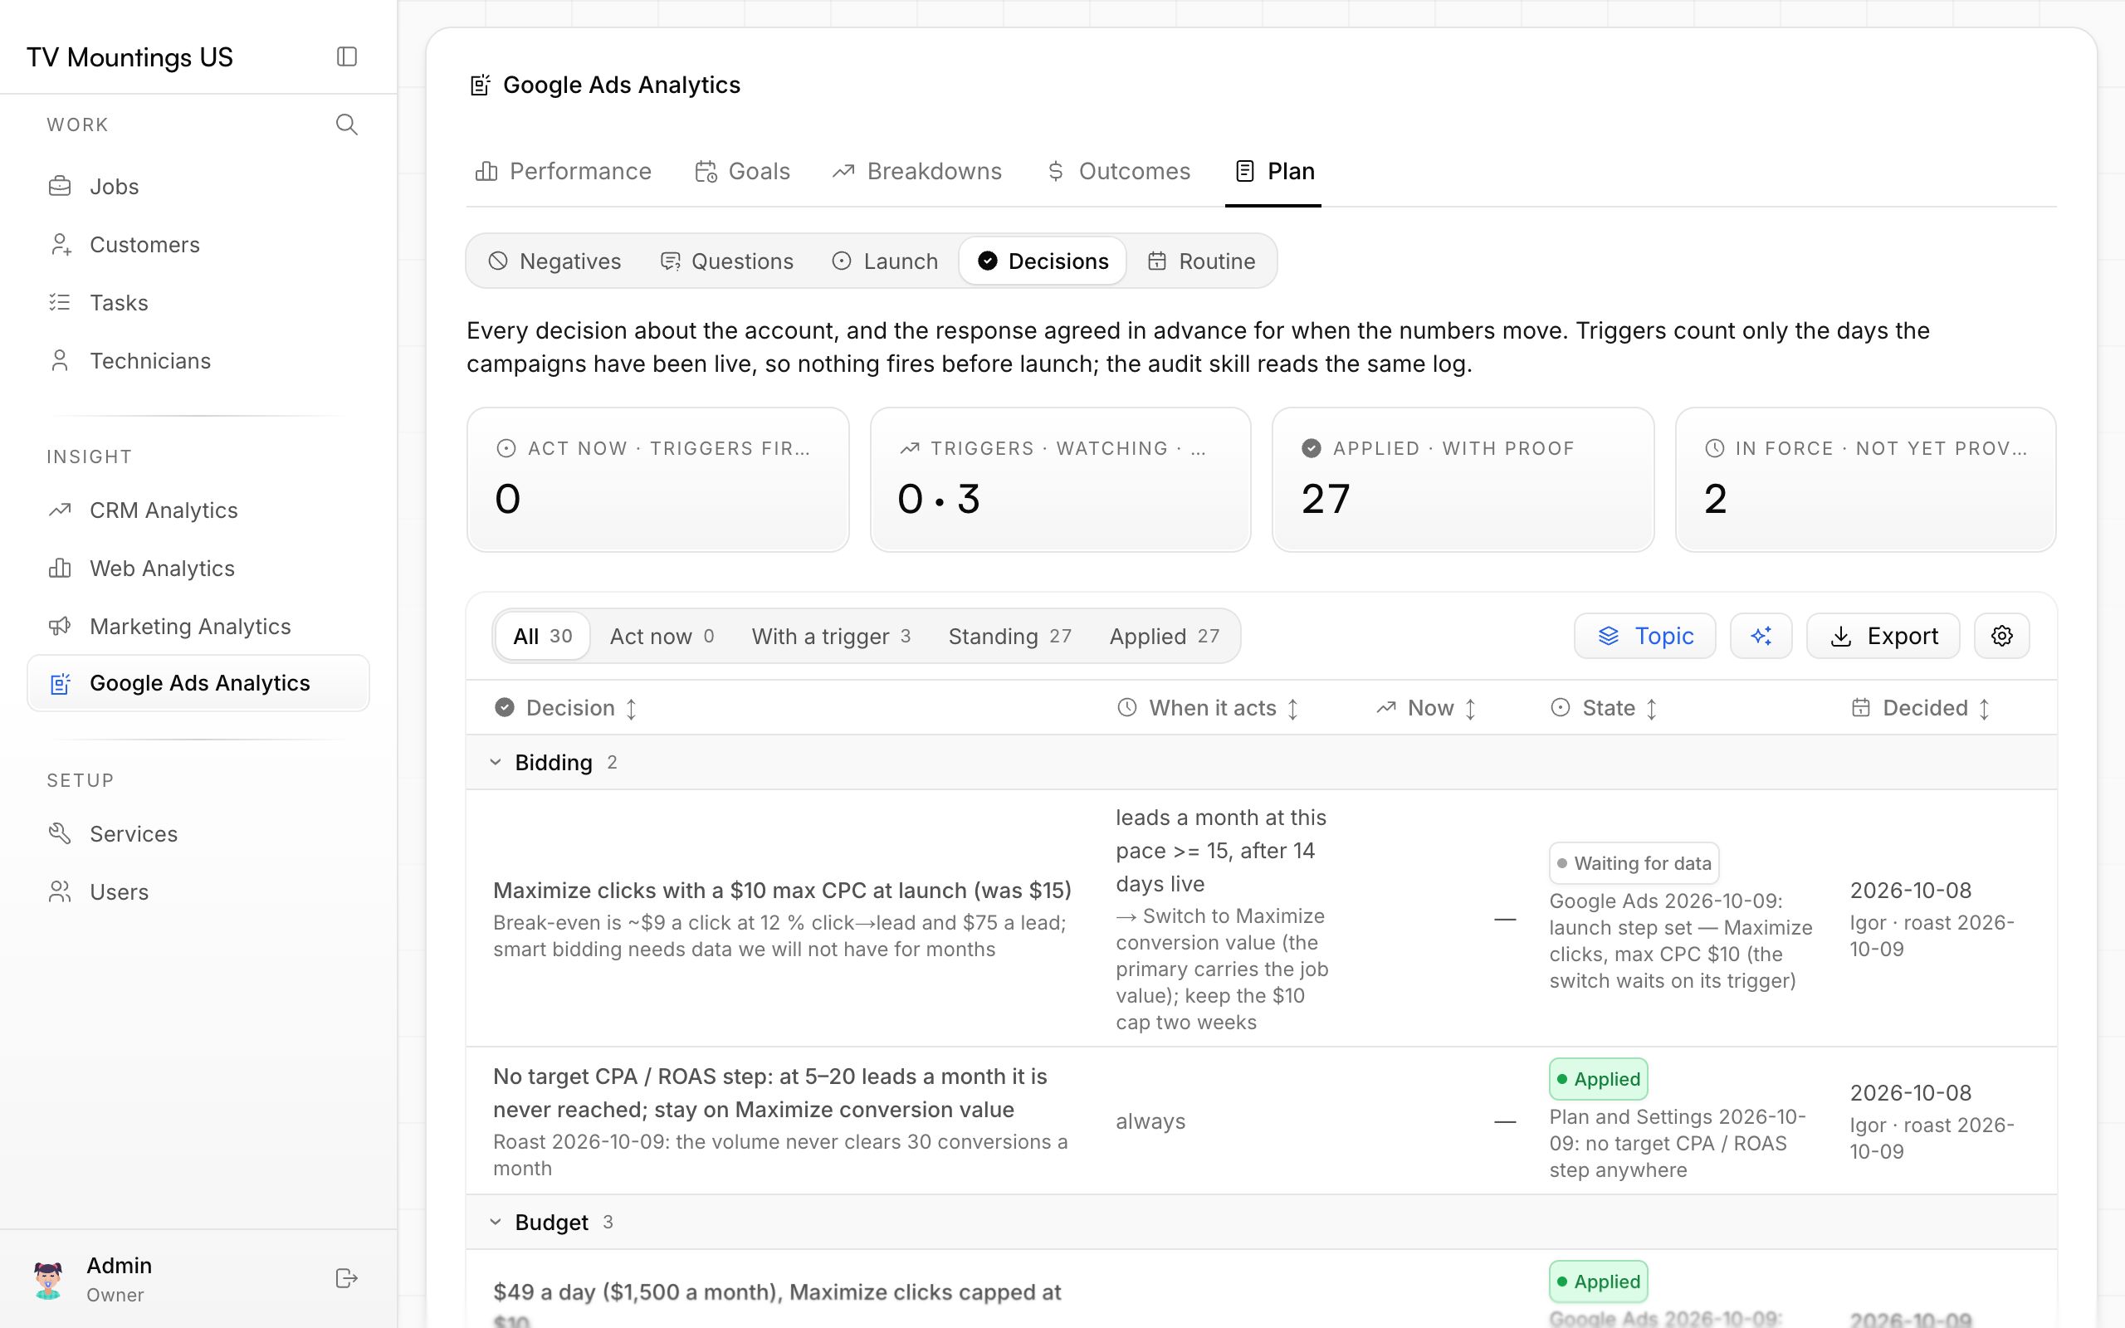
Task: Switch to the Breakdowns tab
Action: 916,171
